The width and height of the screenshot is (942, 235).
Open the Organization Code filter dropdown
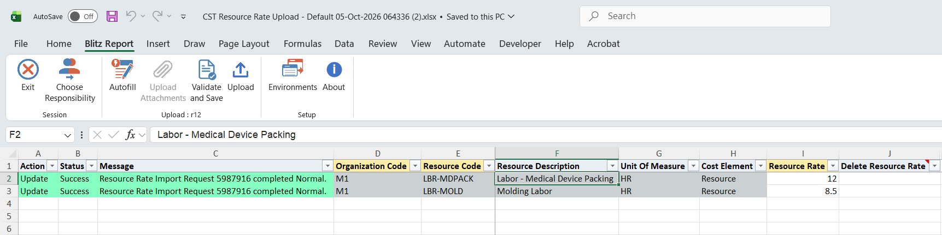[416, 166]
